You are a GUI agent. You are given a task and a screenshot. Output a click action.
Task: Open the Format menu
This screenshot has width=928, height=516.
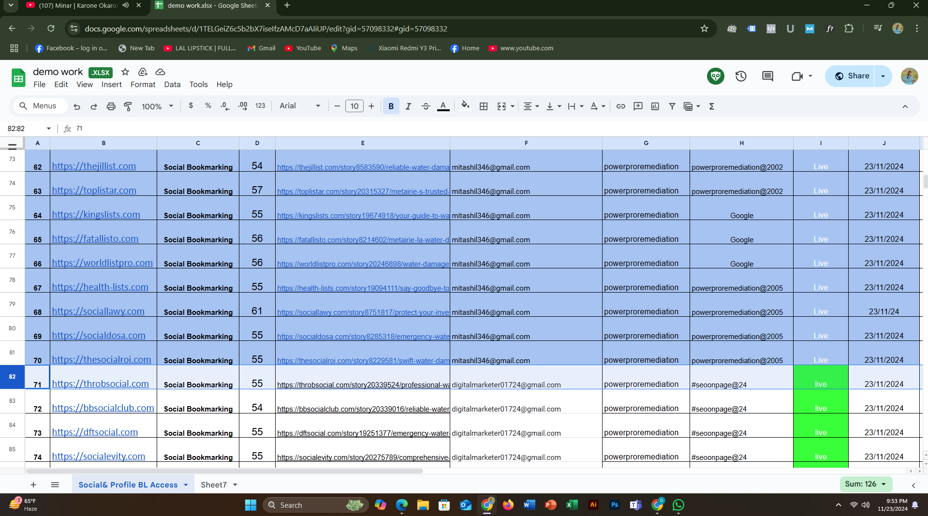tap(143, 85)
